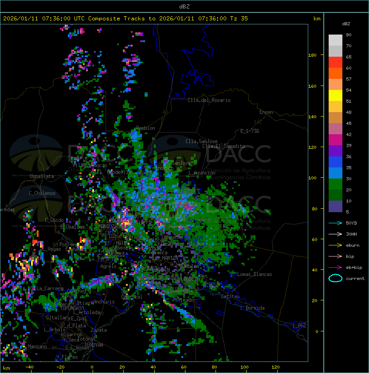The height and width of the screenshot is (373, 369).
Task: Click the TUNUYAN place label
Action: point(94,345)
